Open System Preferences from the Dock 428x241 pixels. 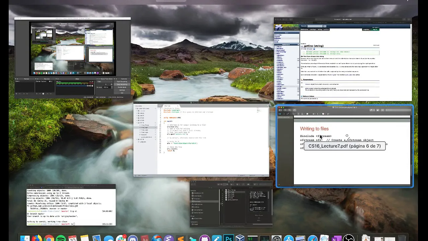[x=277, y=239]
